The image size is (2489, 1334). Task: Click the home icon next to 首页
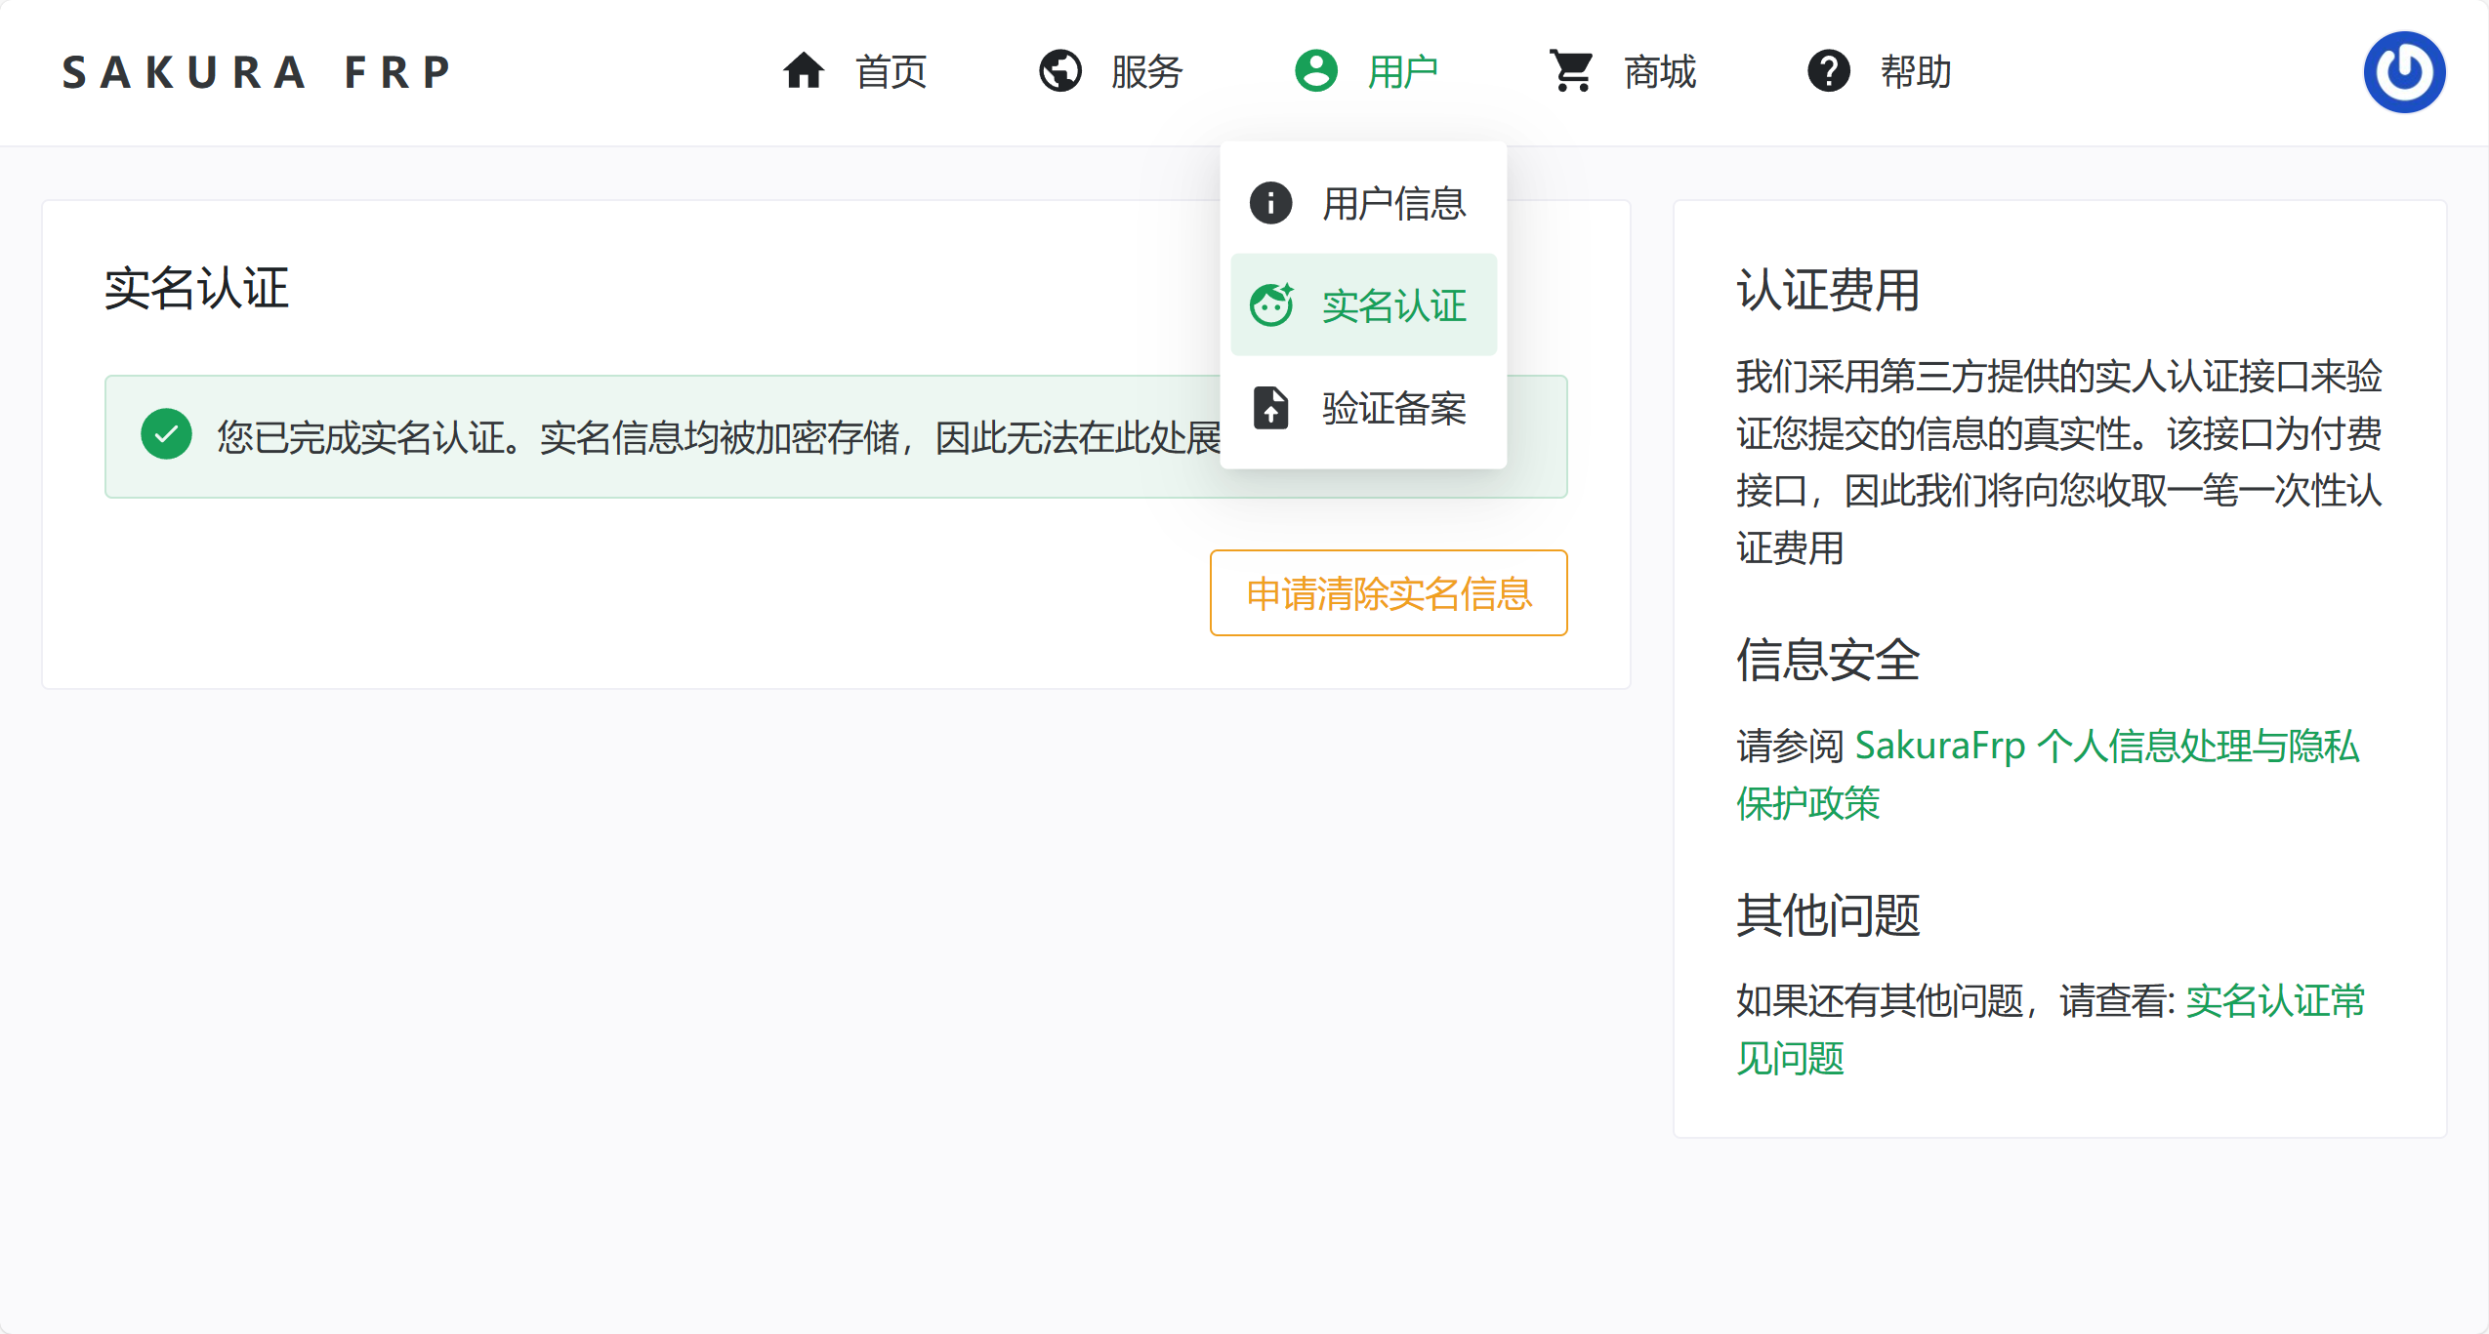[803, 71]
